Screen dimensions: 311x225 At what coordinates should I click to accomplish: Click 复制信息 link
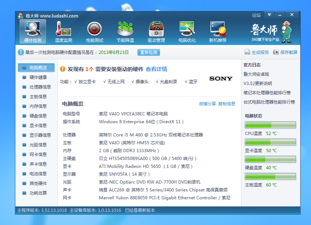click(x=226, y=104)
